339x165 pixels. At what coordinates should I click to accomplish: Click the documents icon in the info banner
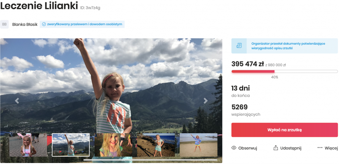(239, 46)
